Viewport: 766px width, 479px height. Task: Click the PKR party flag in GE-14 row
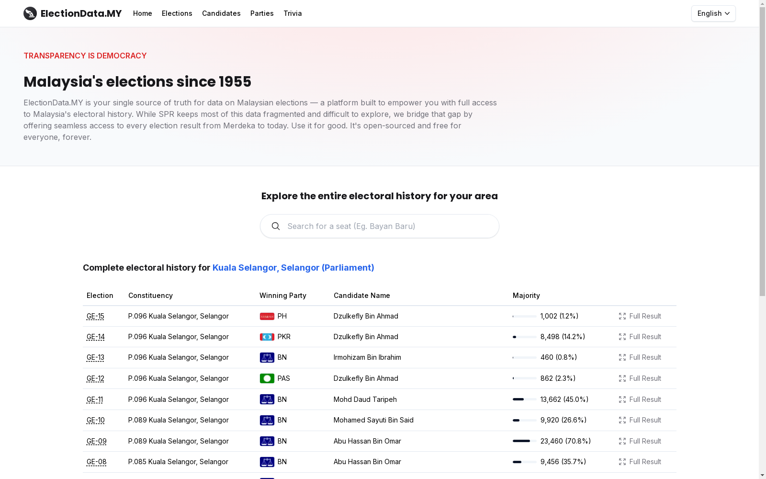267,337
